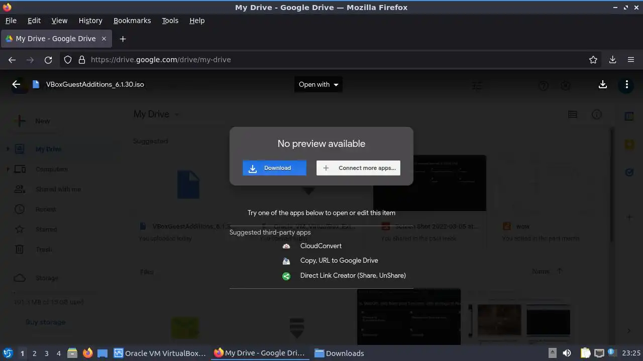The width and height of the screenshot is (643, 361).
Task: Select Direct Link Creator (Share, UnShare)
Action: (353, 275)
